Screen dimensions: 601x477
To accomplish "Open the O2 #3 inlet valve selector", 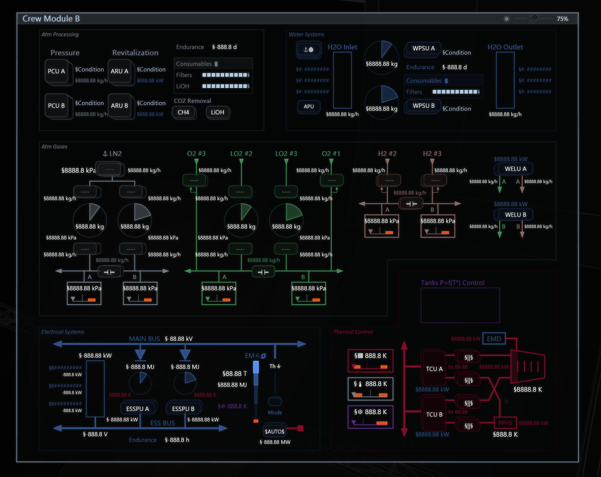I will point(194,180).
